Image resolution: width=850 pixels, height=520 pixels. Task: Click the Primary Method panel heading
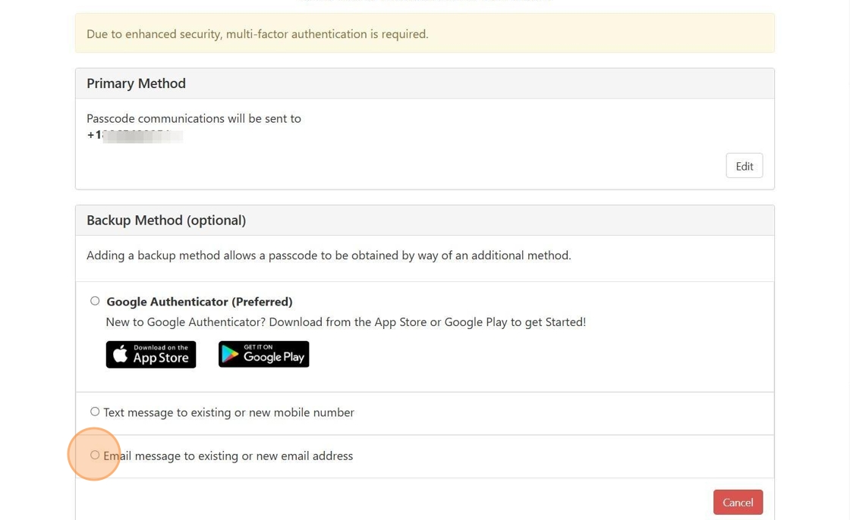[x=136, y=83]
